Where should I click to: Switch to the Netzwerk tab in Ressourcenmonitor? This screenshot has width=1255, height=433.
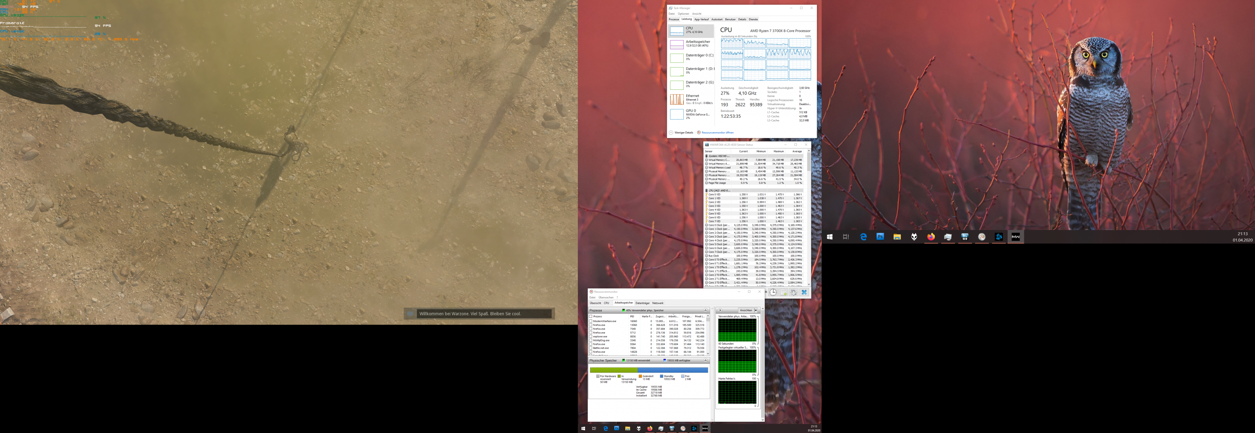(658, 303)
